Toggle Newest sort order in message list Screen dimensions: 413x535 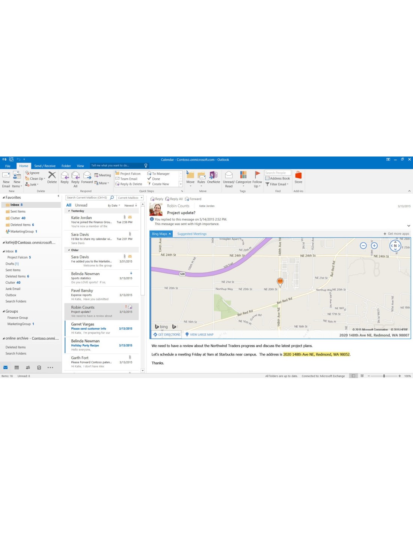pyautogui.click(x=131, y=205)
